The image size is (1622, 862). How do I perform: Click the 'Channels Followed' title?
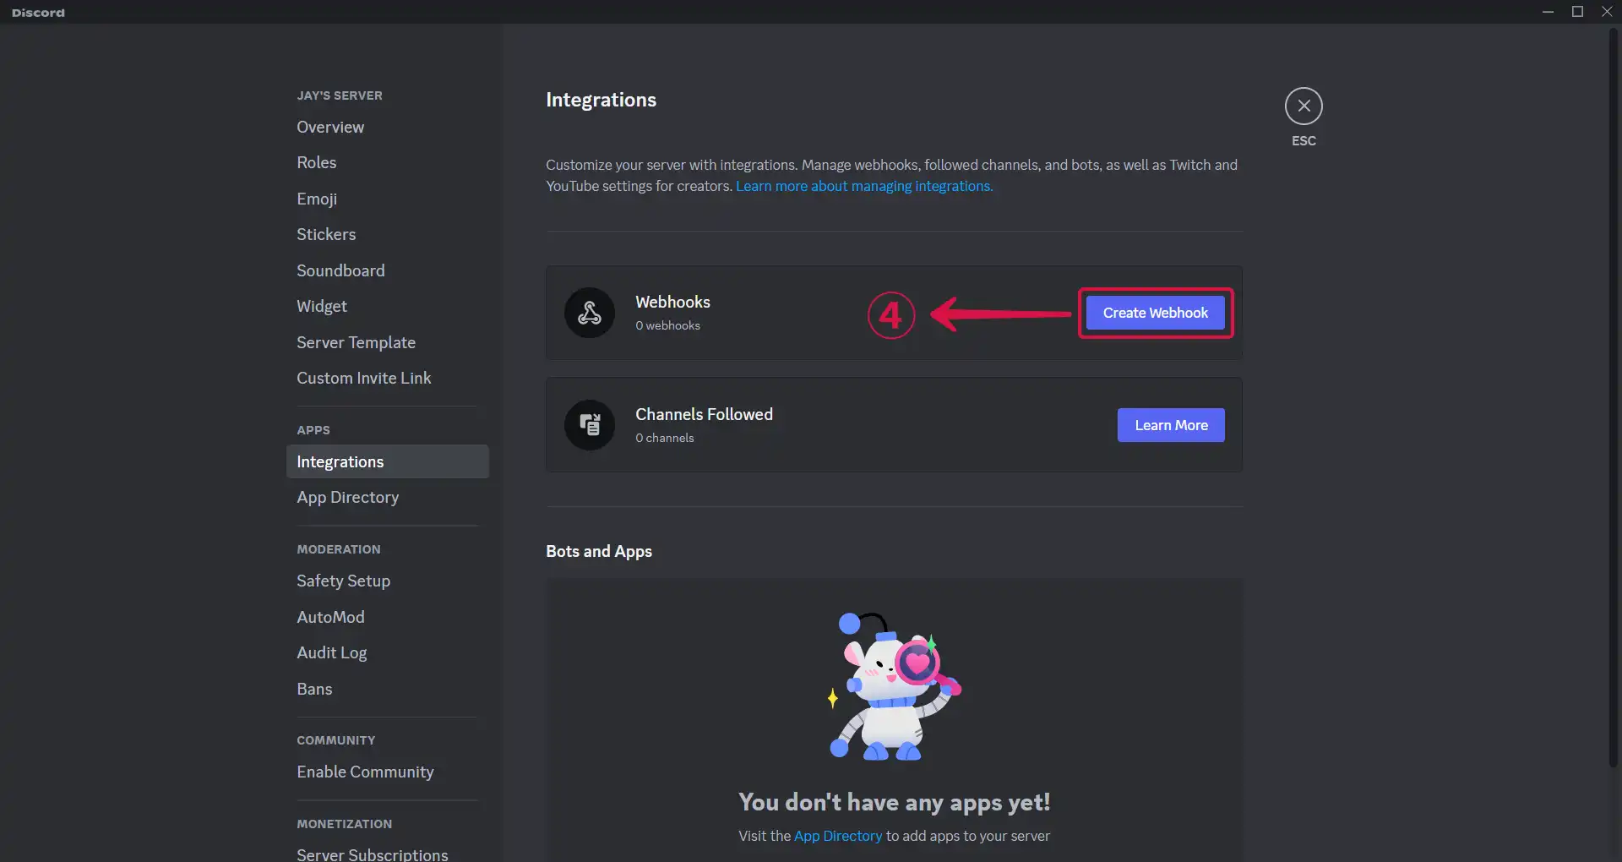pos(704,414)
